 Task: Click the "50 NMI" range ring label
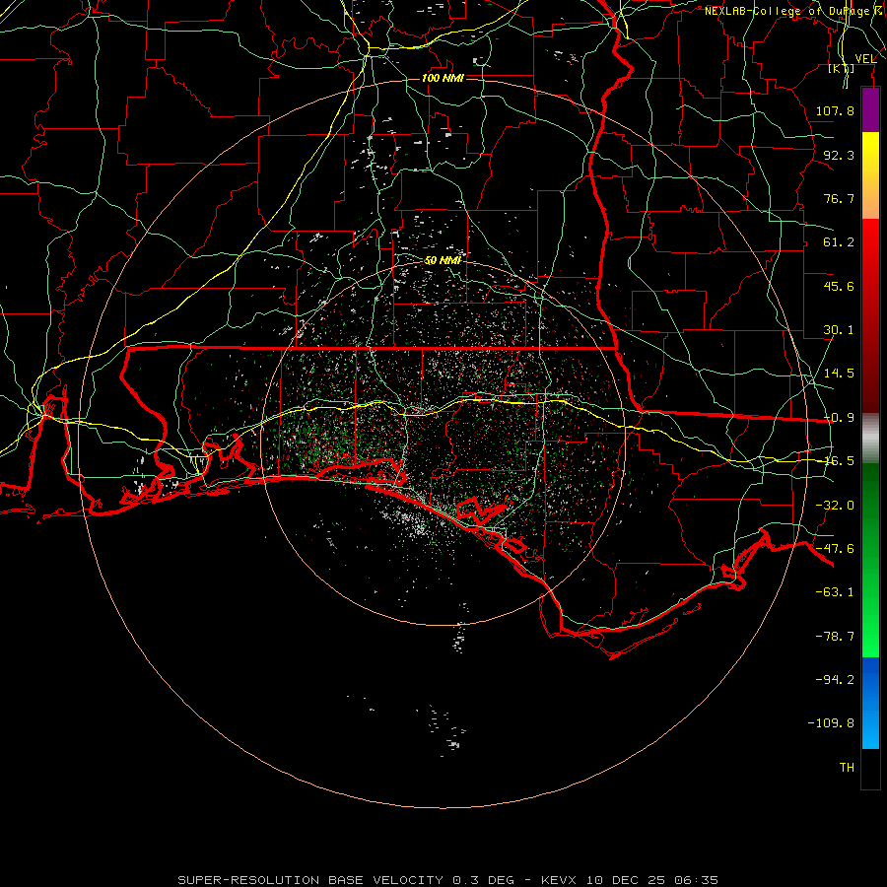tap(443, 260)
